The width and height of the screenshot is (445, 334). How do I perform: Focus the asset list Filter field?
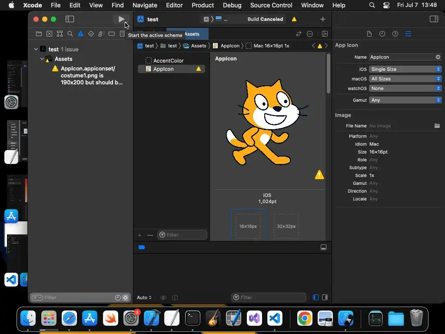pyautogui.click(x=182, y=235)
